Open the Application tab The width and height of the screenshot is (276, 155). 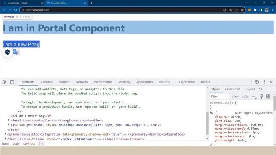[144, 82]
